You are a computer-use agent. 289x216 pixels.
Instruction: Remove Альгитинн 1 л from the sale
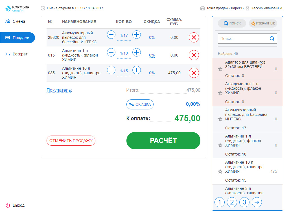point(194,55)
